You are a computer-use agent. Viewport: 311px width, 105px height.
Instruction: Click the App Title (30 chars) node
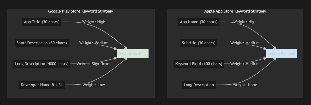pyautogui.click(x=42, y=22)
